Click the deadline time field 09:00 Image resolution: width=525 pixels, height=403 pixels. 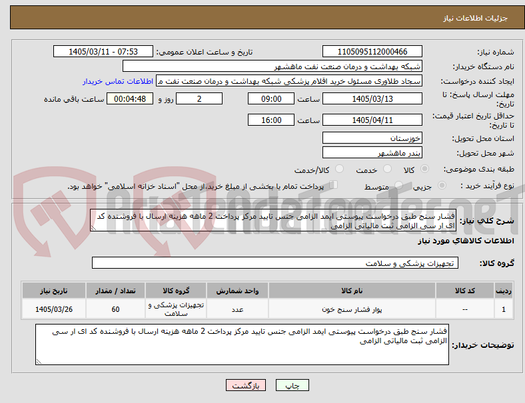click(271, 98)
